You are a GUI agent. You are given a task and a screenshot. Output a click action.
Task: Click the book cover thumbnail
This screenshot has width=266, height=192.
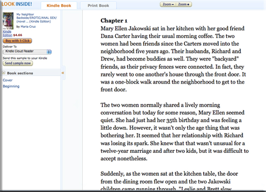click(x=8, y=20)
